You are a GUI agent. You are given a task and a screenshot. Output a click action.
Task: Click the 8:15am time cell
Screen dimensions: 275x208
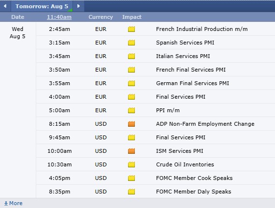point(59,124)
